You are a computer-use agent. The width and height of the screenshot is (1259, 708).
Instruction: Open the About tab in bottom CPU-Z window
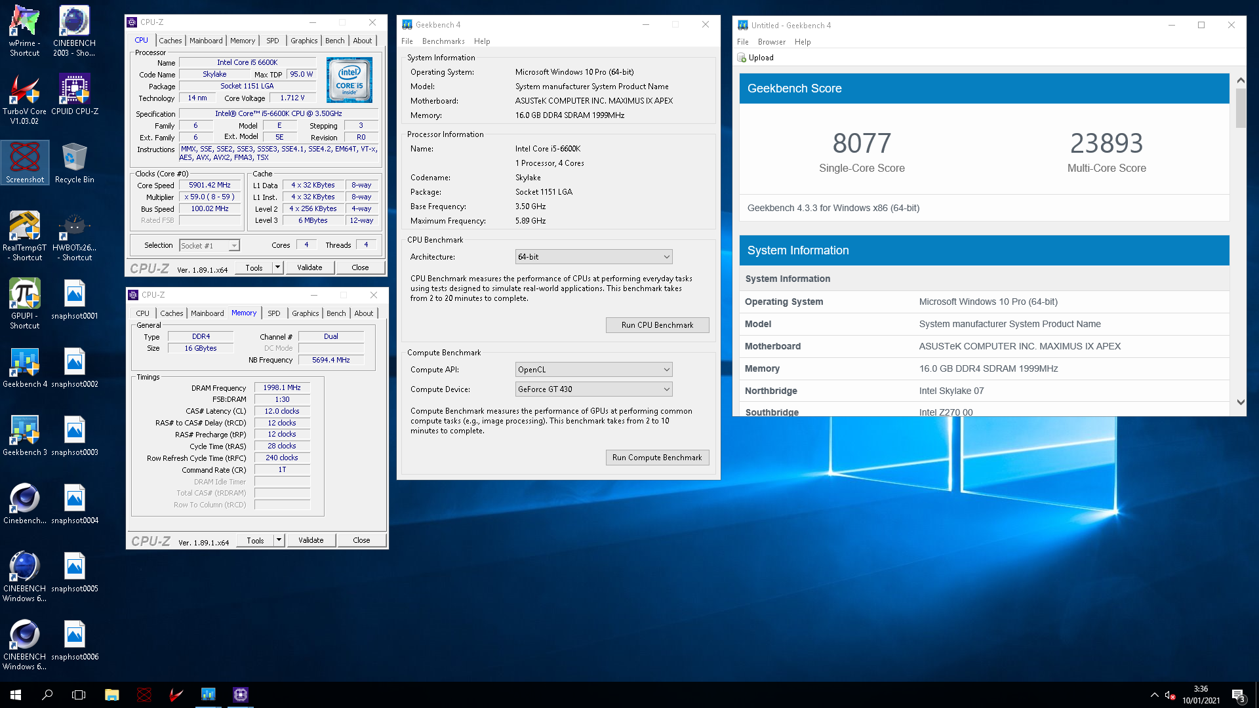pos(364,313)
